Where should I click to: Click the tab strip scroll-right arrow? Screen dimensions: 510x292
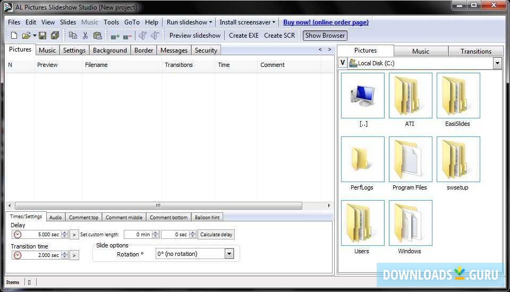tap(329, 49)
